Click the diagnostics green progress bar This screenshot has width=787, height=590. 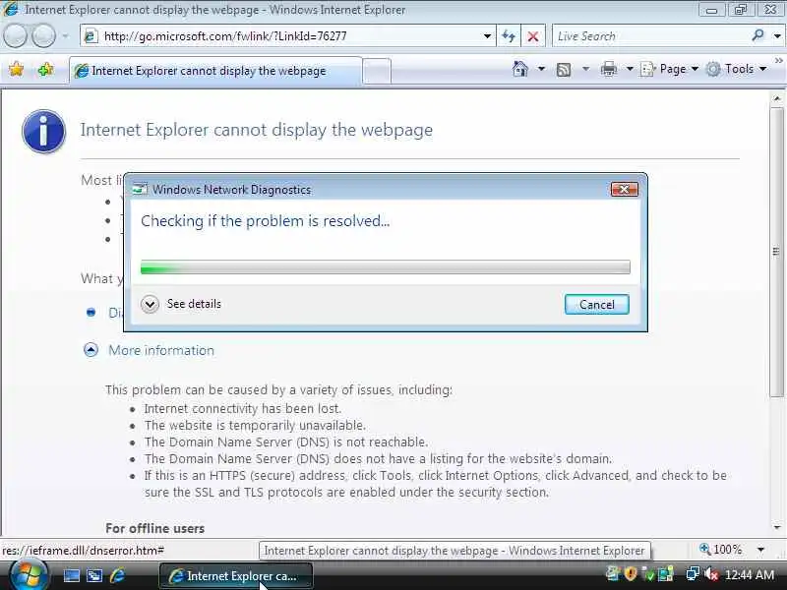[x=385, y=267]
